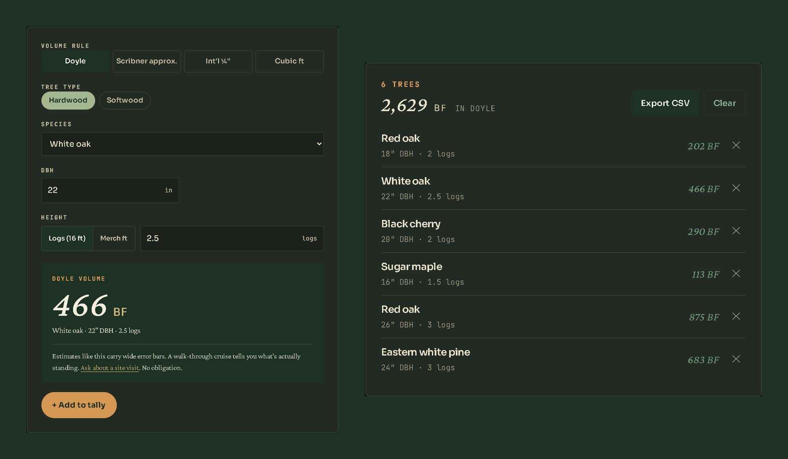Delete the Eastern white pine row
Viewport: 788px width, 459px height.
736,359
